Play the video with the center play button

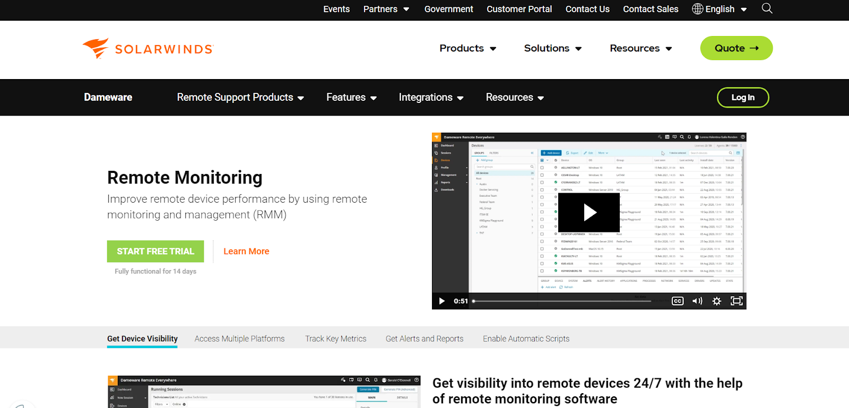(x=589, y=212)
